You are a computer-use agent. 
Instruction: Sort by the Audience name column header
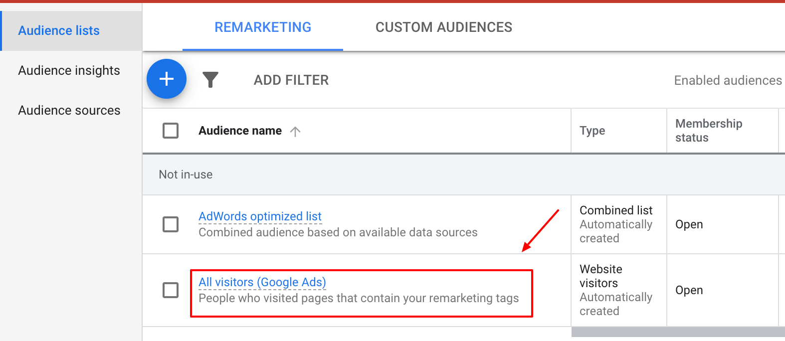click(x=240, y=131)
